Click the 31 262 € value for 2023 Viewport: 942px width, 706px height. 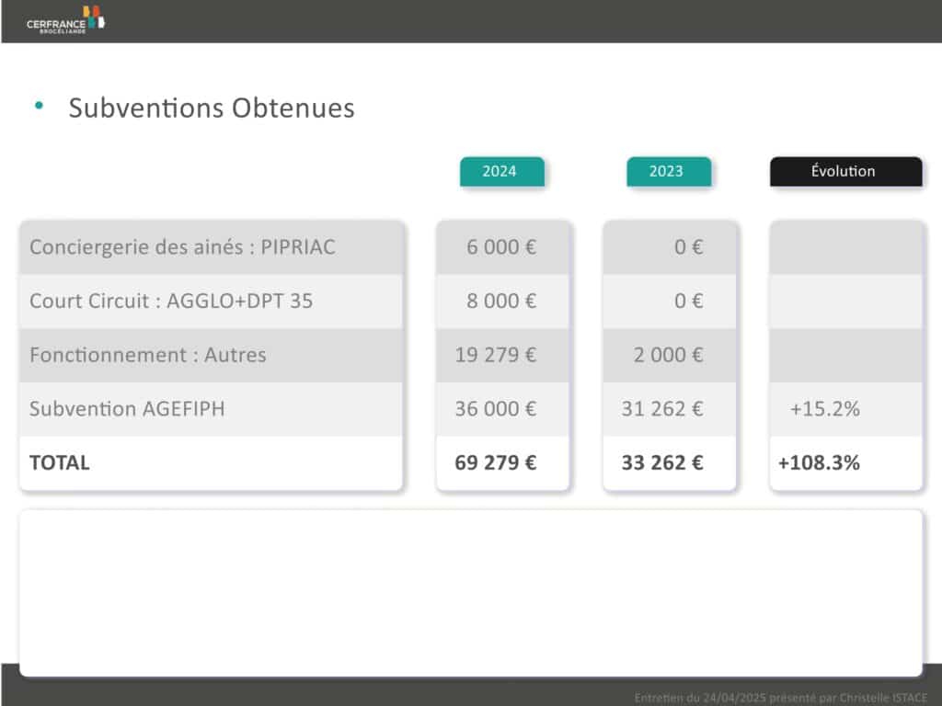tap(662, 409)
